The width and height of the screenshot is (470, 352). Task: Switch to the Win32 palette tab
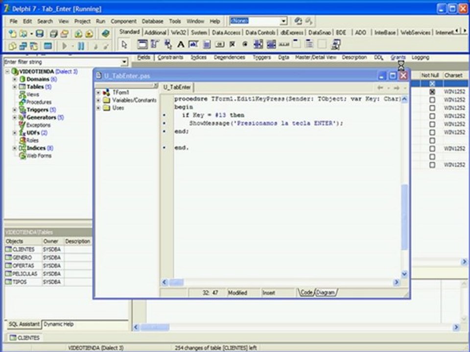click(x=178, y=32)
